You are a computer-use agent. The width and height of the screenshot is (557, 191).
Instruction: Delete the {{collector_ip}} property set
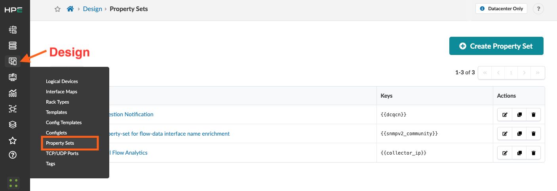[x=533, y=153]
